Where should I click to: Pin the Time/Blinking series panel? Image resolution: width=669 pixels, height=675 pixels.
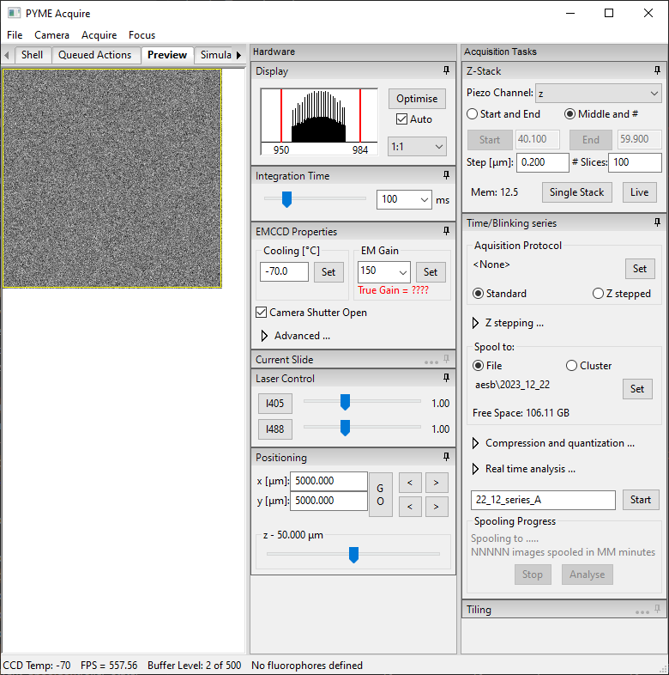pyautogui.click(x=657, y=222)
